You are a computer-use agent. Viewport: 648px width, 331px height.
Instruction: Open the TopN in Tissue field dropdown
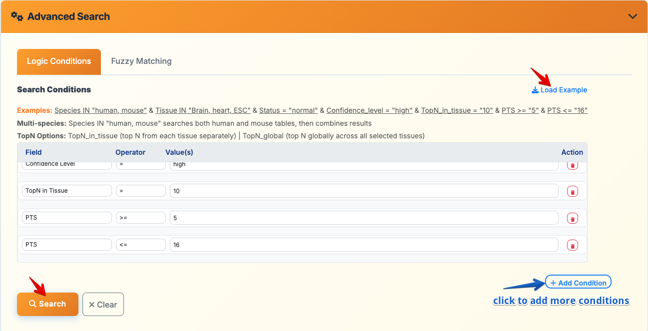click(x=67, y=191)
